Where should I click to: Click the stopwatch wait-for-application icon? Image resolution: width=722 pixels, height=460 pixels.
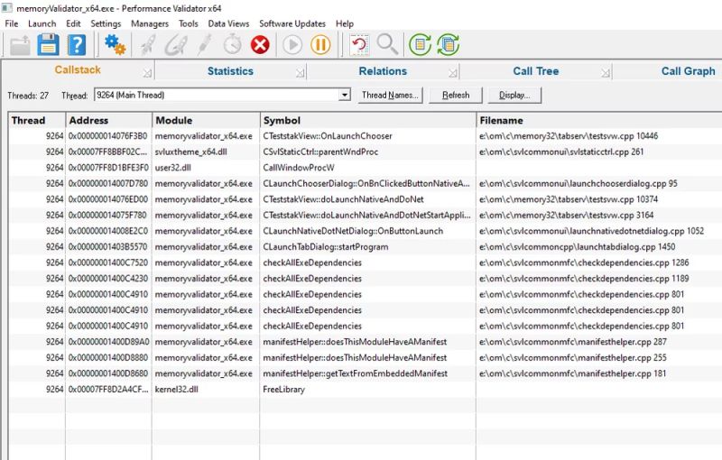[x=233, y=45]
